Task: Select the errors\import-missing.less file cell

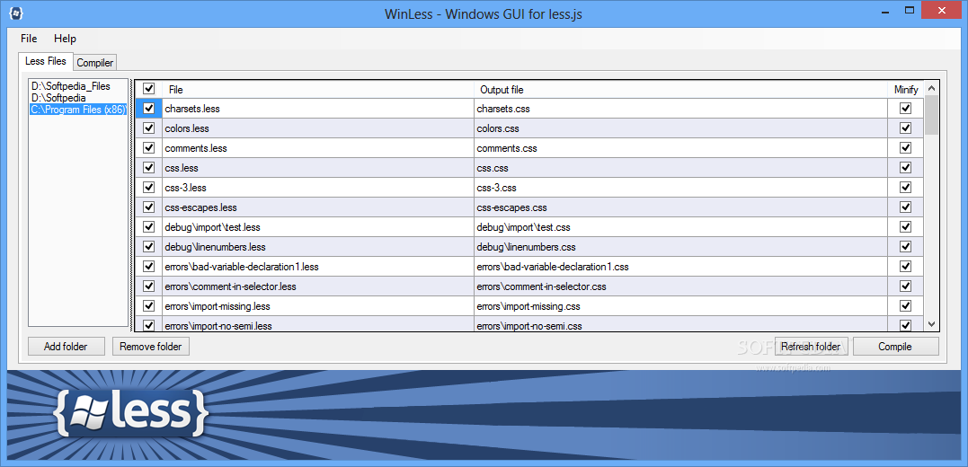Action: [318, 306]
